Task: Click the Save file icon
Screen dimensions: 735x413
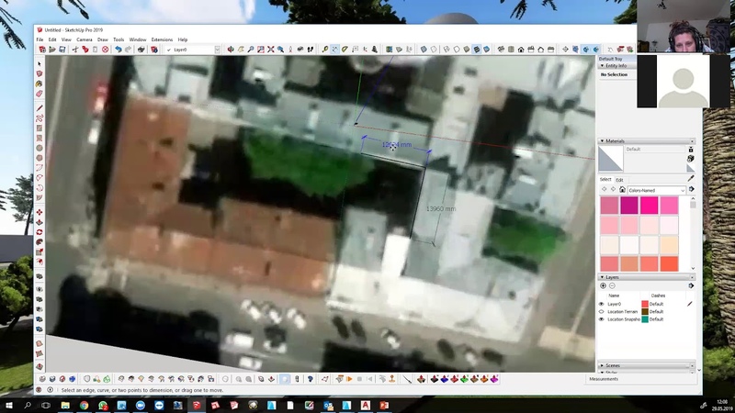Action: click(62, 50)
